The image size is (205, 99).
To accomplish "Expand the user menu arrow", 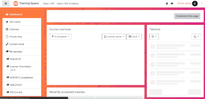I will [x=201, y=4].
